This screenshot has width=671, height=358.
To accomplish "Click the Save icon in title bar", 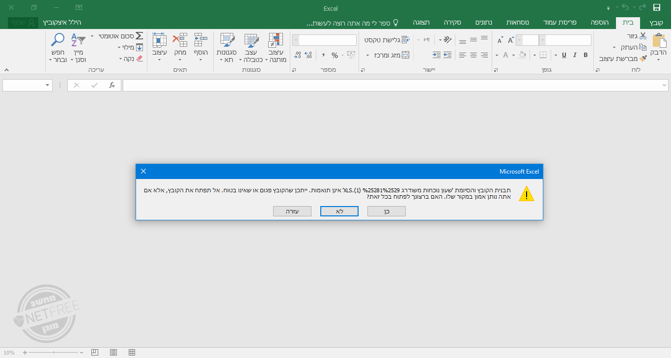I will [657, 7].
